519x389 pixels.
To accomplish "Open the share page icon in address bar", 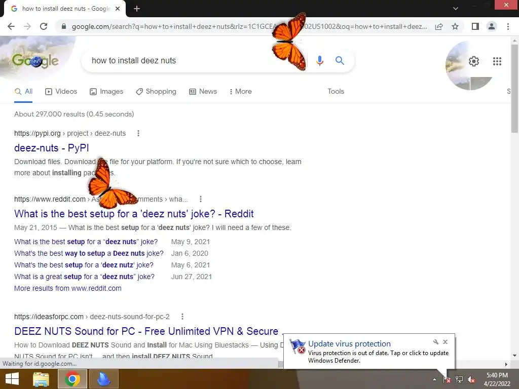I will [439, 26].
